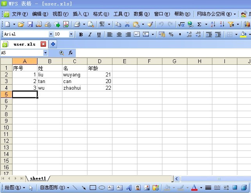
Task: Apply red font color
Action: 194,188
